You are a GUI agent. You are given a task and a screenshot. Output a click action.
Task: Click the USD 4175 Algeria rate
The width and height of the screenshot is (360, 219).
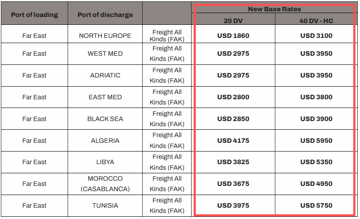pyautogui.click(x=233, y=141)
